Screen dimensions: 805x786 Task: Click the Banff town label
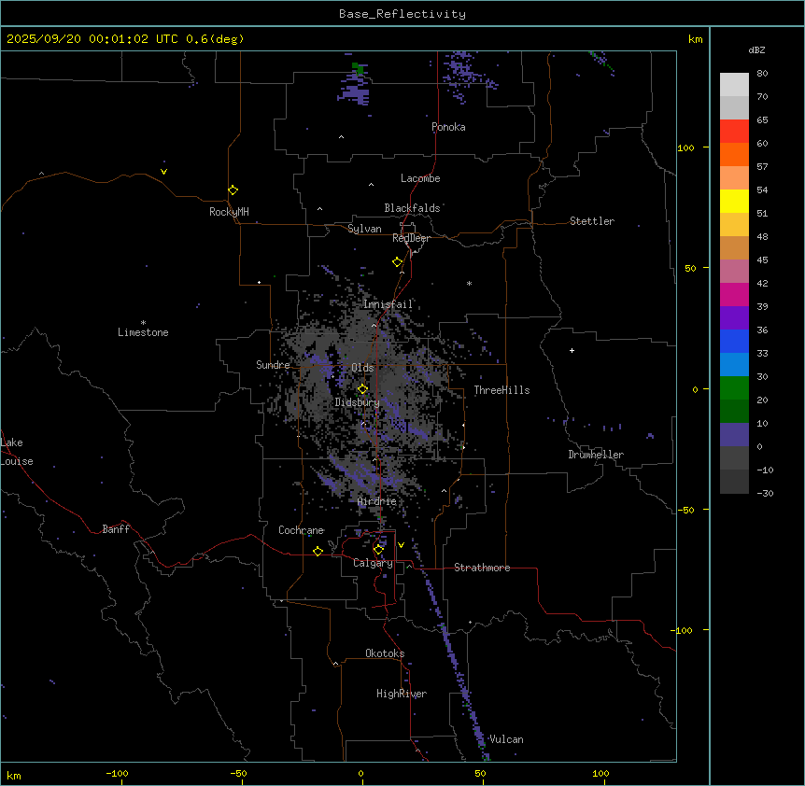[116, 529]
